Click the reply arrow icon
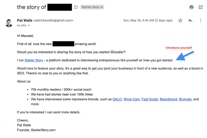 (x=190, y=21)
